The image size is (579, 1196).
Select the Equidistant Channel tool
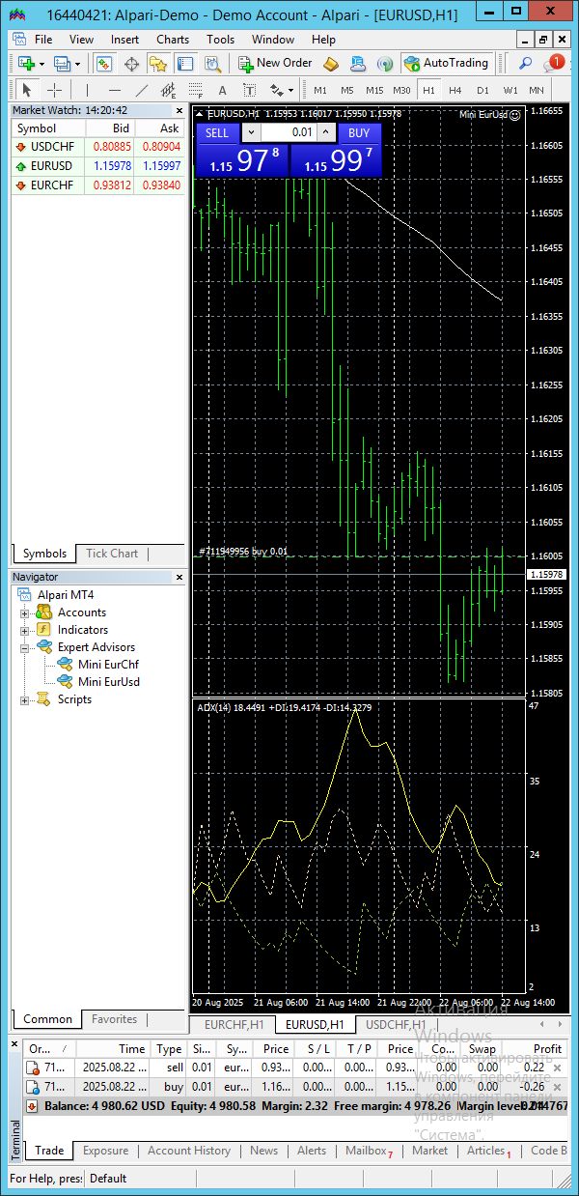tap(169, 90)
